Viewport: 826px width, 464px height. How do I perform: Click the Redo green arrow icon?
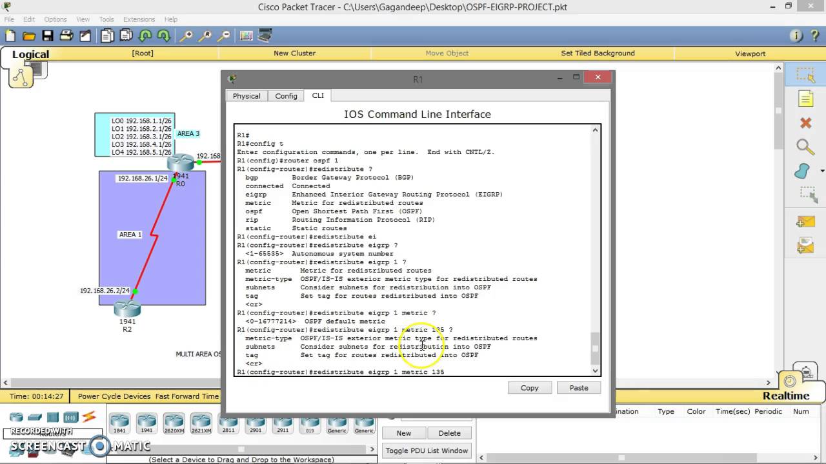click(164, 36)
